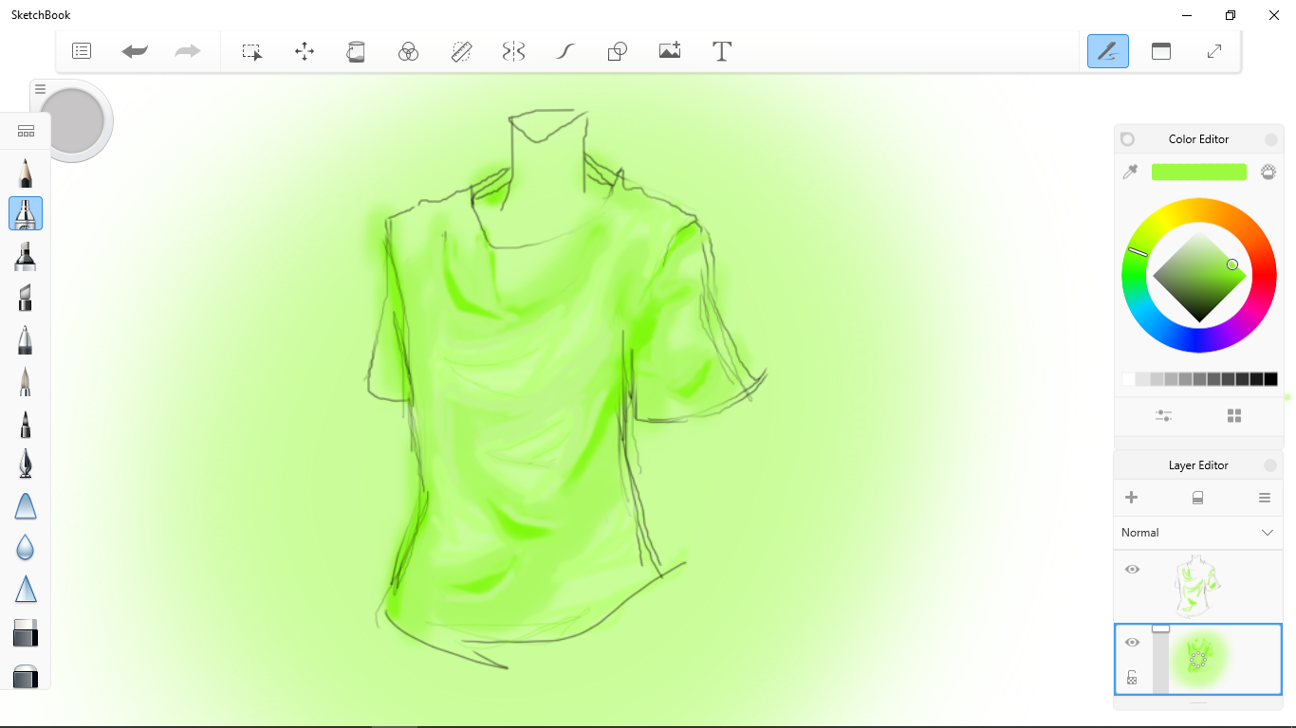The image size is (1296, 728).
Task: Activate the eyedropper color picker
Action: 1130,172
